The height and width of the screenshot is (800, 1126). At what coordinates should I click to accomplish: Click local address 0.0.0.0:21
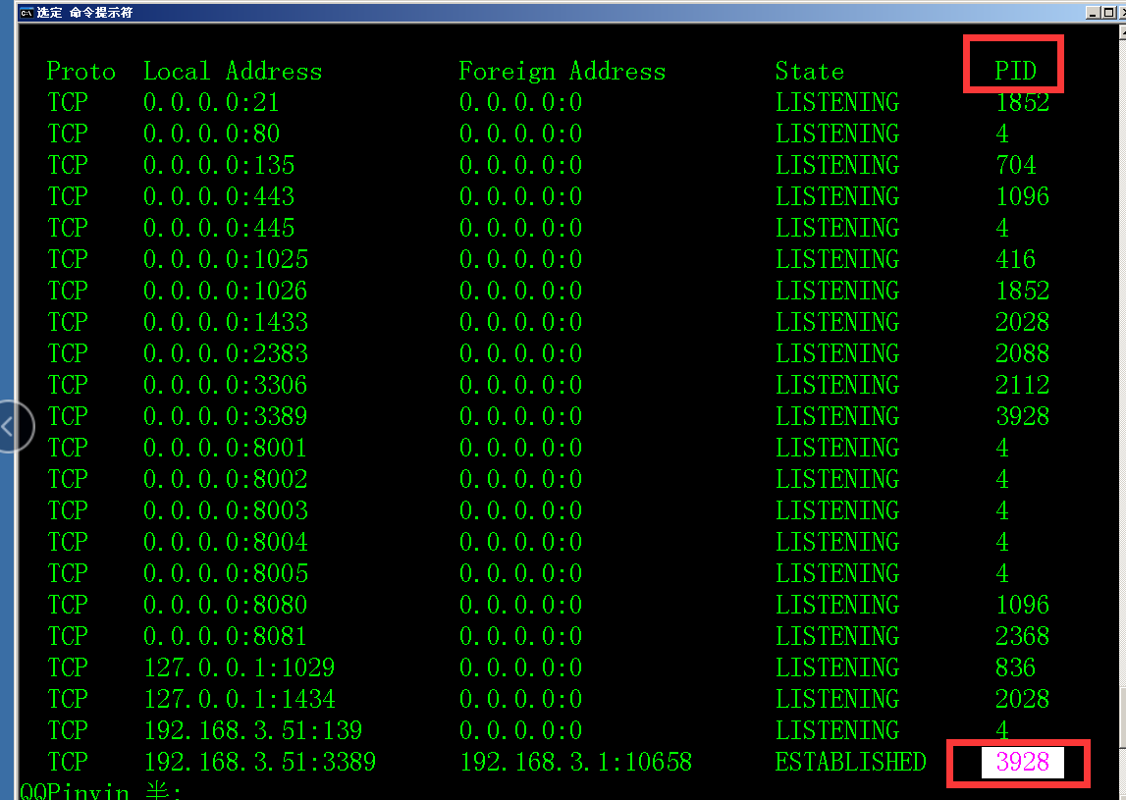[x=211, y=103]
